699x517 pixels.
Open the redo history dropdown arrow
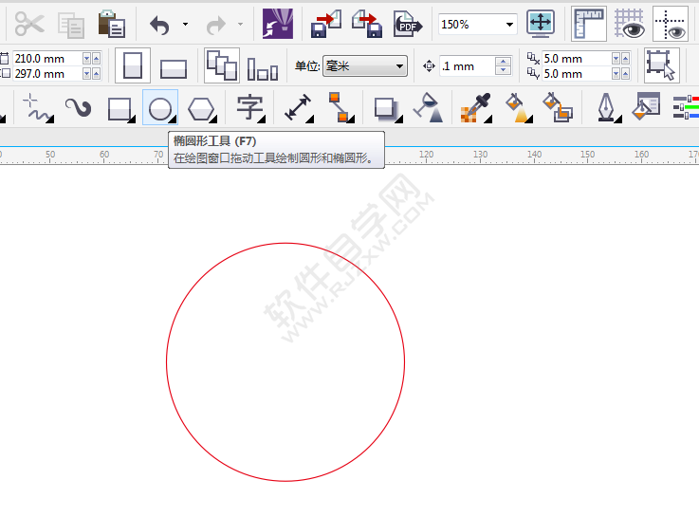click(240, 24)
